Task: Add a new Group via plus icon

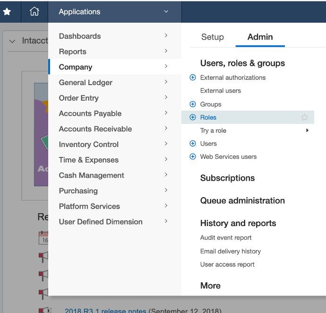Action: pyautogui.click(x=193, y=104)
